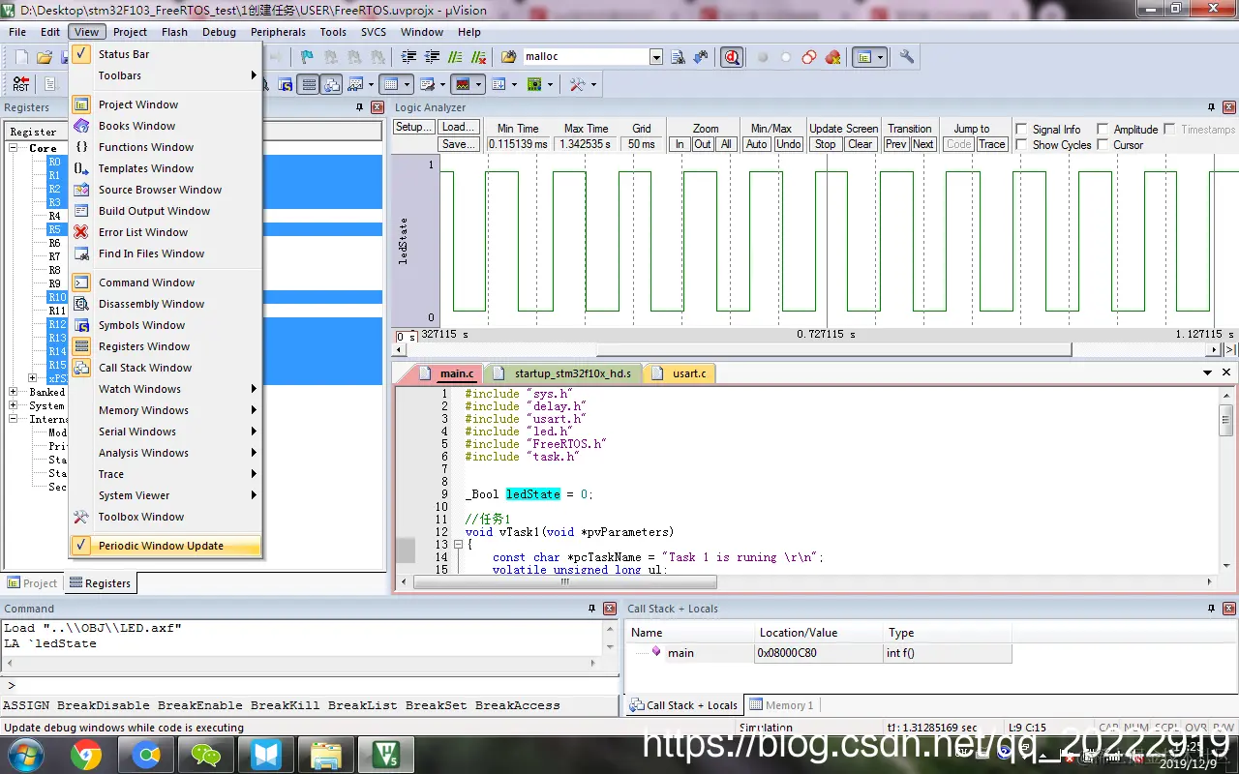Open the malloc search box dropdown arrow
Image resolution: width=1239 pixels, height=774 pixels.
tap(655, 57)
